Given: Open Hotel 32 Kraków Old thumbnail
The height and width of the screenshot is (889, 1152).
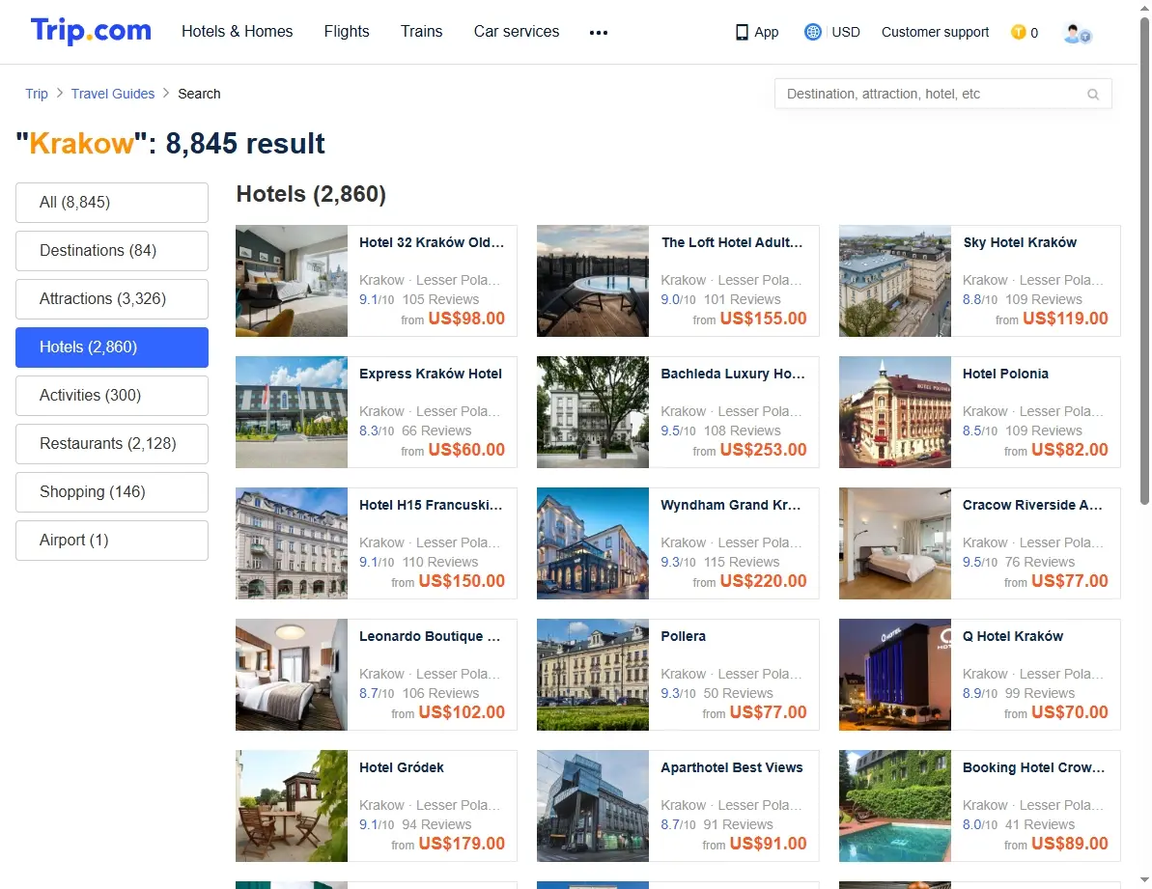Looking at the screenshot, I should tap(292, 281).
